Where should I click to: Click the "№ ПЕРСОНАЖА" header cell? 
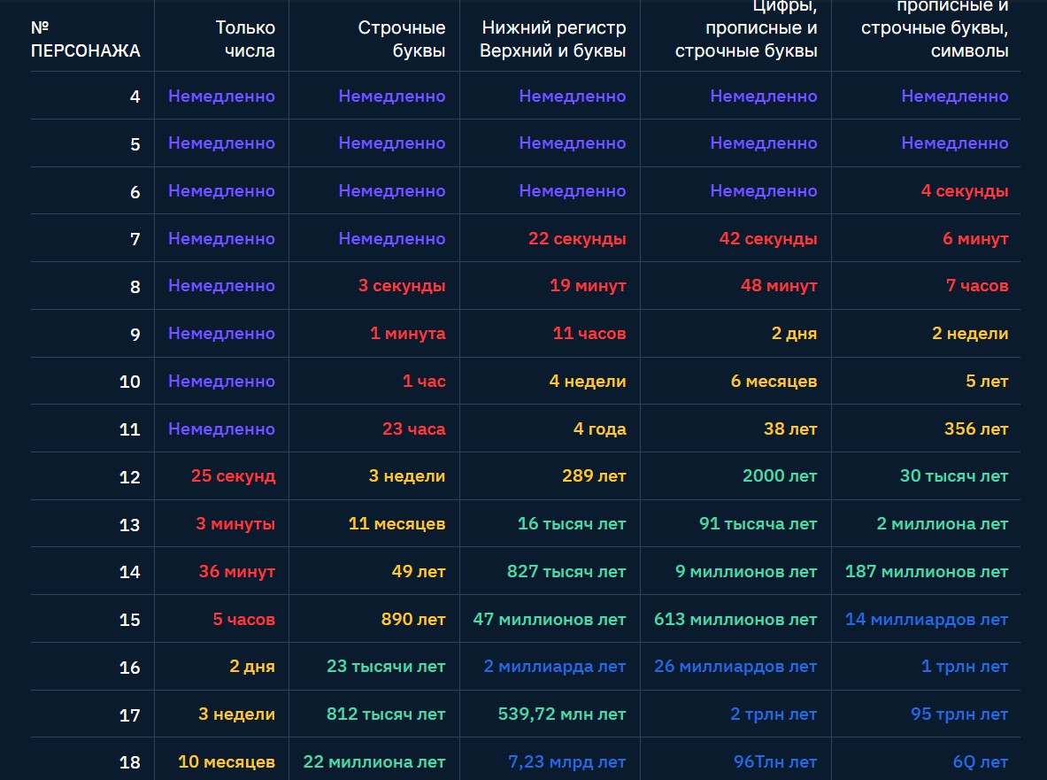tap(85, 40)
